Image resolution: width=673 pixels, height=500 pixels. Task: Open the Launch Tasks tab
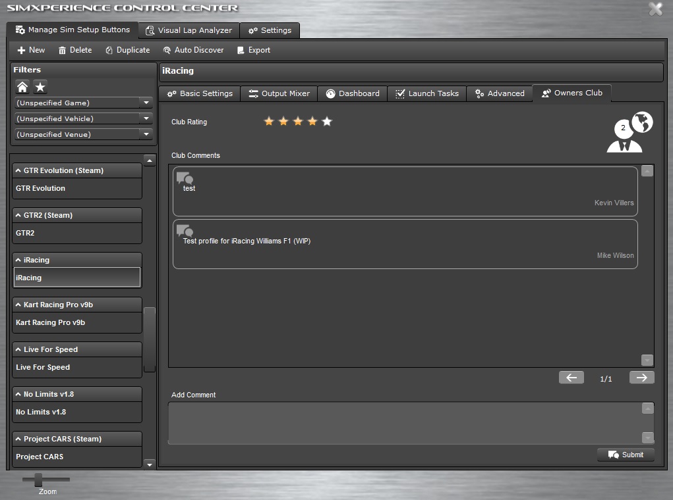tap(426, 93)
